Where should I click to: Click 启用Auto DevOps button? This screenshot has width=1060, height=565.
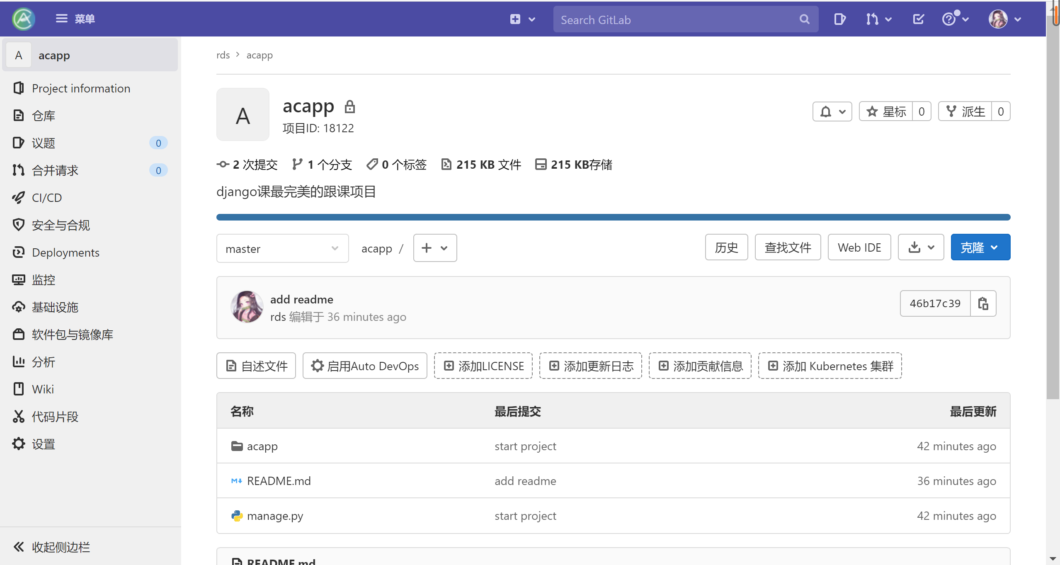pyautogui.click(x=365, y=366)
